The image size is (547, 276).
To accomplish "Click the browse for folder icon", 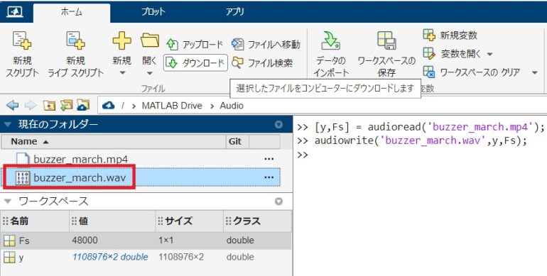I will pyautogui.click(x=66, y=105).
